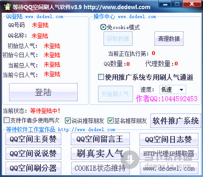
Task: Close the window with the red X
Action: pos(192,4)
